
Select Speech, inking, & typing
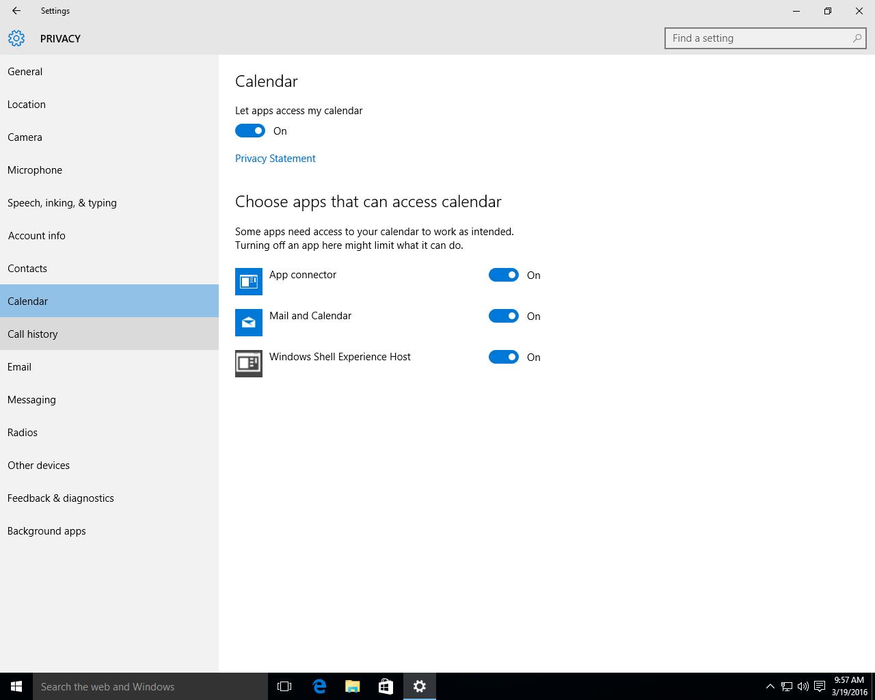109,202
